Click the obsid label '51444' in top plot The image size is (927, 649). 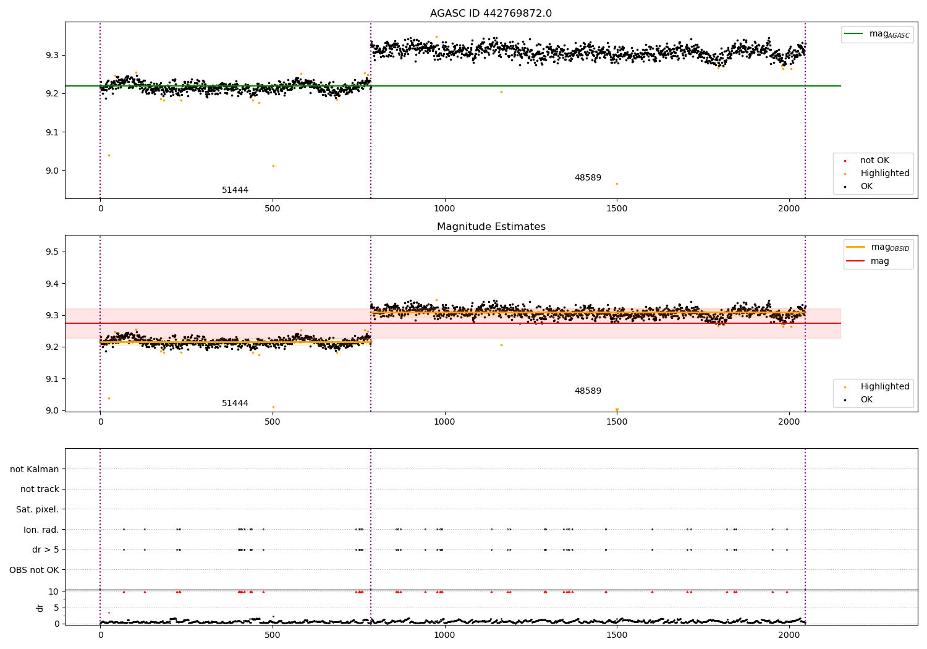coord(235,190)
